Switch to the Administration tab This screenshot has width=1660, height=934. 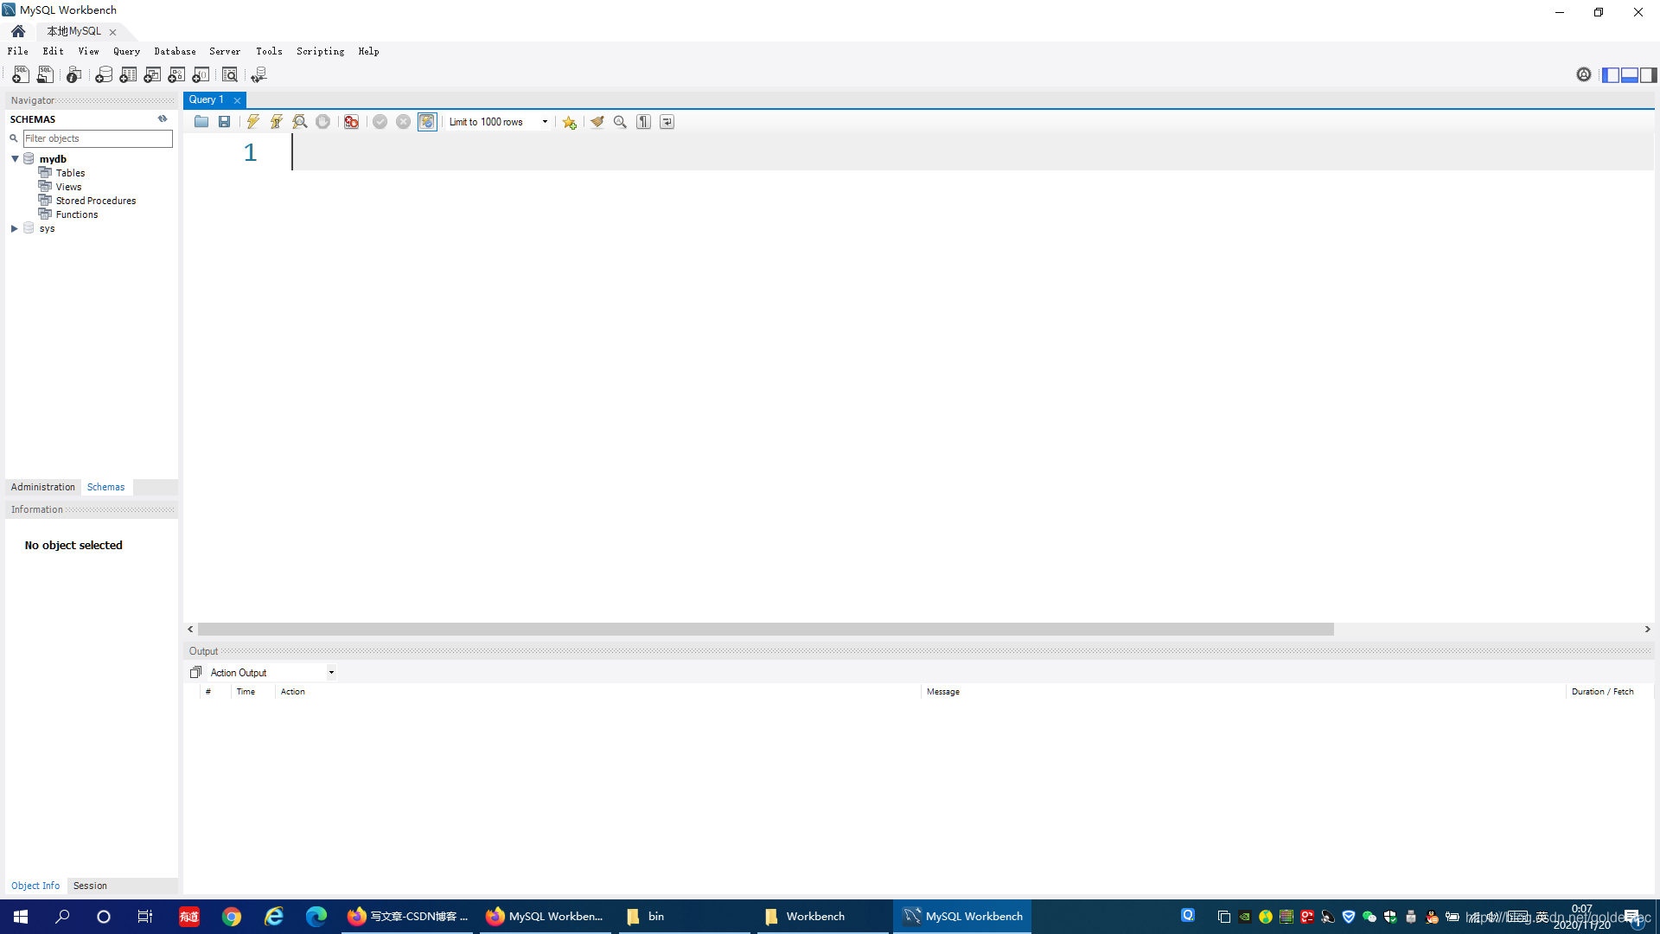point(42,487)
